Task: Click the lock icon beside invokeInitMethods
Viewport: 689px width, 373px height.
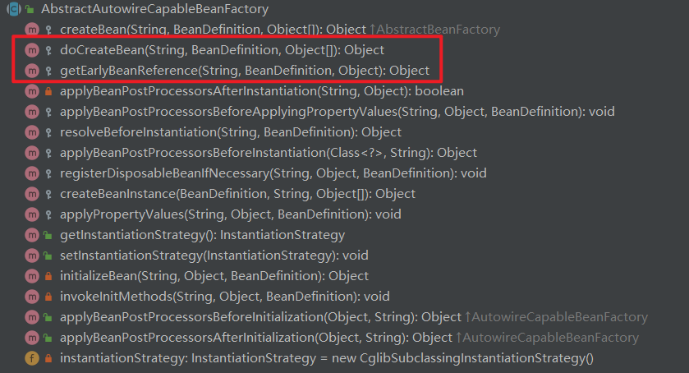Action: (x=48, y=297)
